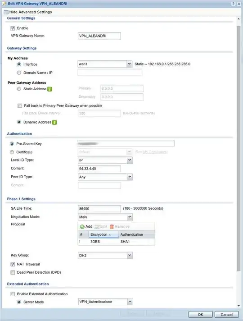This screenshot has width=243, height=321.
Task: Select the Dynamic Address radio button
Action: pyautogui.click(x=19, y=122)
